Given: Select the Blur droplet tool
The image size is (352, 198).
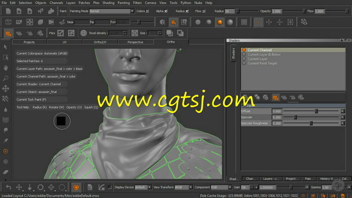Looking at the screenshot, I should coord(6,110).
